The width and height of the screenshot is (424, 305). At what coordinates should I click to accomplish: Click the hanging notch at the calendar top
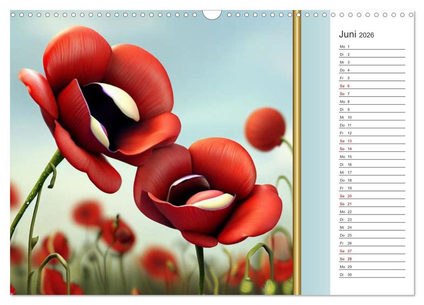coord(211,15)
